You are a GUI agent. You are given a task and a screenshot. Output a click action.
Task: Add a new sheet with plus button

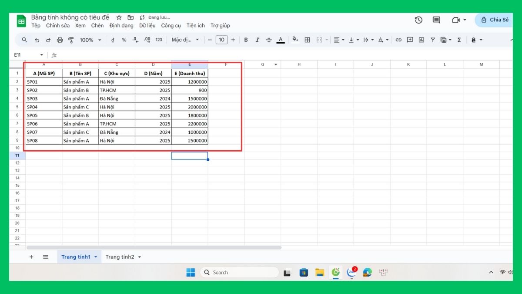coord(31,257)
